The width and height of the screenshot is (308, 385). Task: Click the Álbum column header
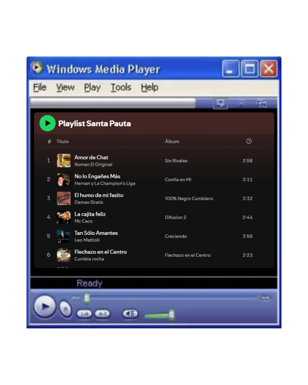coord(172,141)
